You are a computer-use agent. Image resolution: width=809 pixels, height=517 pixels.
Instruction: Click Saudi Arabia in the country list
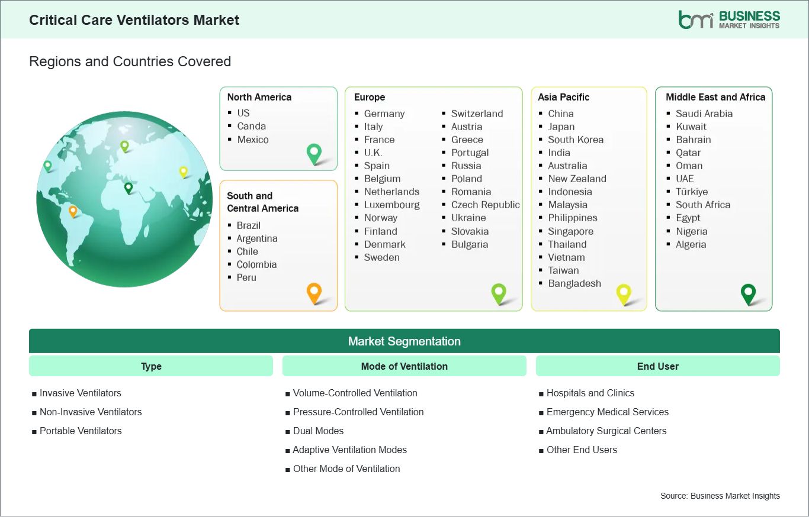point(704,114)
